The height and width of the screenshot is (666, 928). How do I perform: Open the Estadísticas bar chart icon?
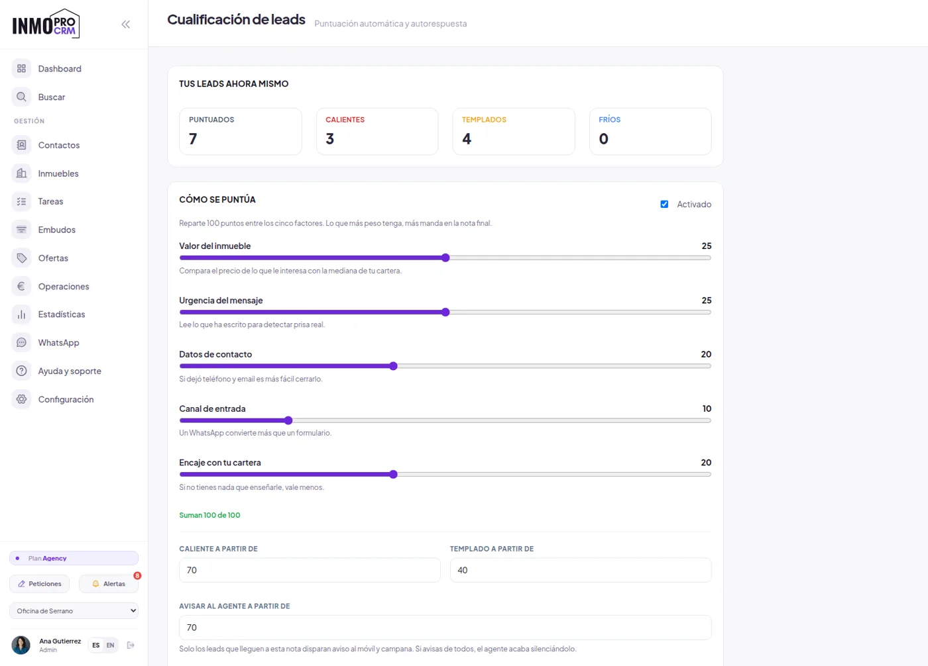point(21,314)
